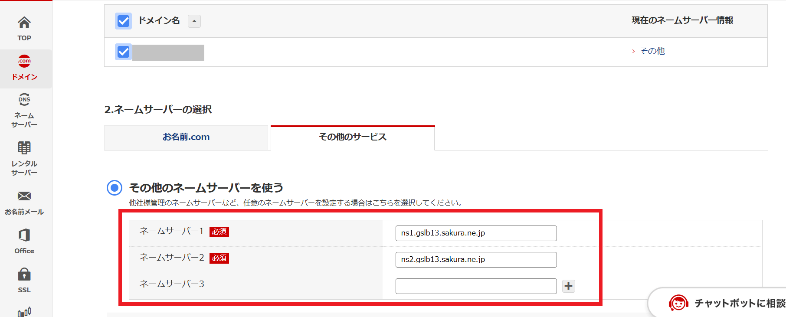Click the 現在のネームサーバー情報 column header

[682, 20]
